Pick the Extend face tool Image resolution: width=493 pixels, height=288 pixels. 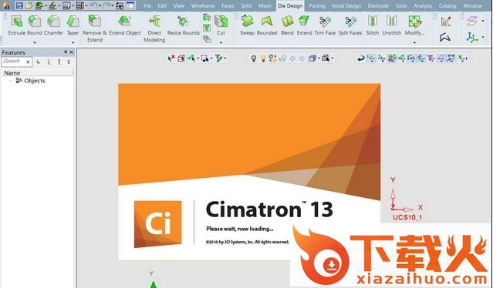[304, 25]
